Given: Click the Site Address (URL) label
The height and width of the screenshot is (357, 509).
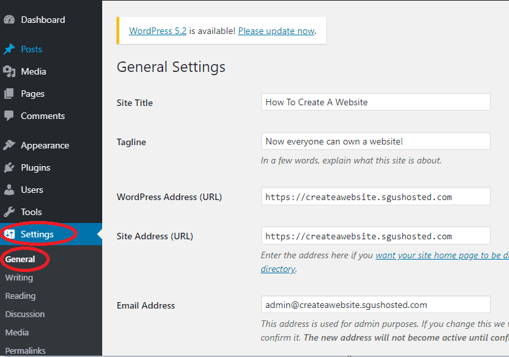Looking at the screenshot, I should [155, 236].
